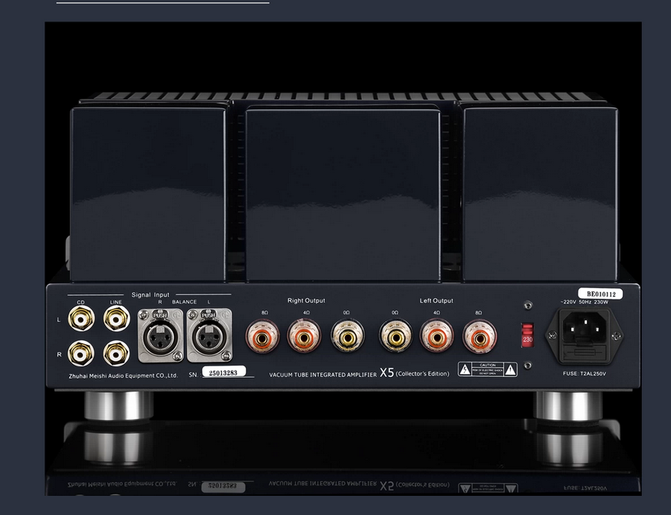Click the CD right-channel RCA jack
This screenshot has width=671, height=515.
pos(81,353)
